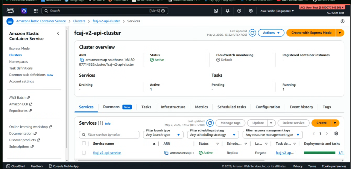Select all services checkbox in header

coord(84,144)
